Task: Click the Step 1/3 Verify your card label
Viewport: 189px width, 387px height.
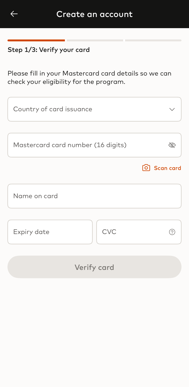Action: coord(49,50)
